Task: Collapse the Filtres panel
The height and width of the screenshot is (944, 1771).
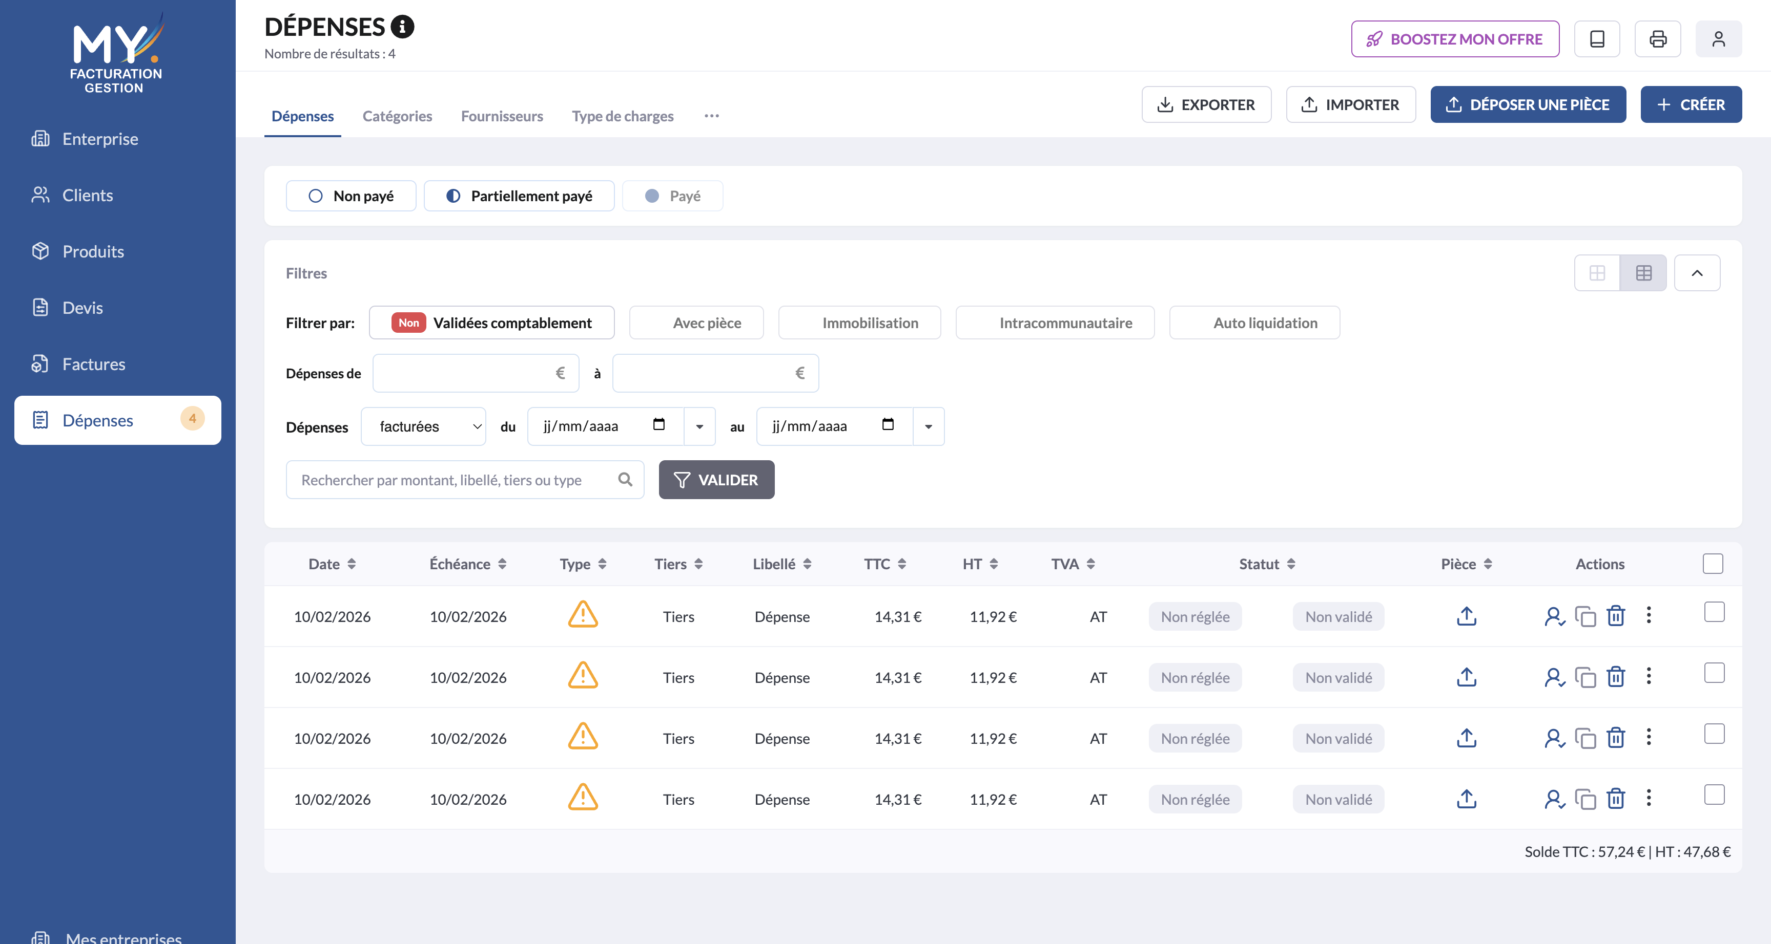Action: tap(1697, 273)
